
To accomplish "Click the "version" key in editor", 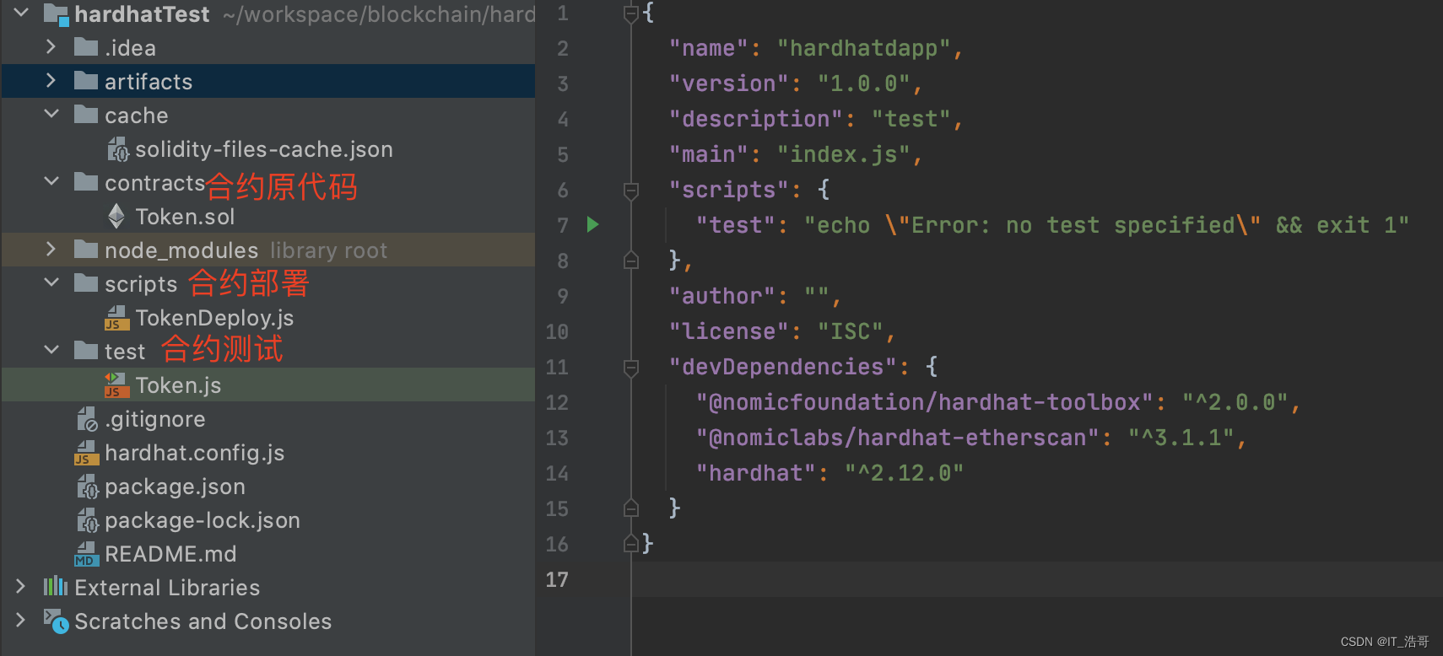I will 728,83.
